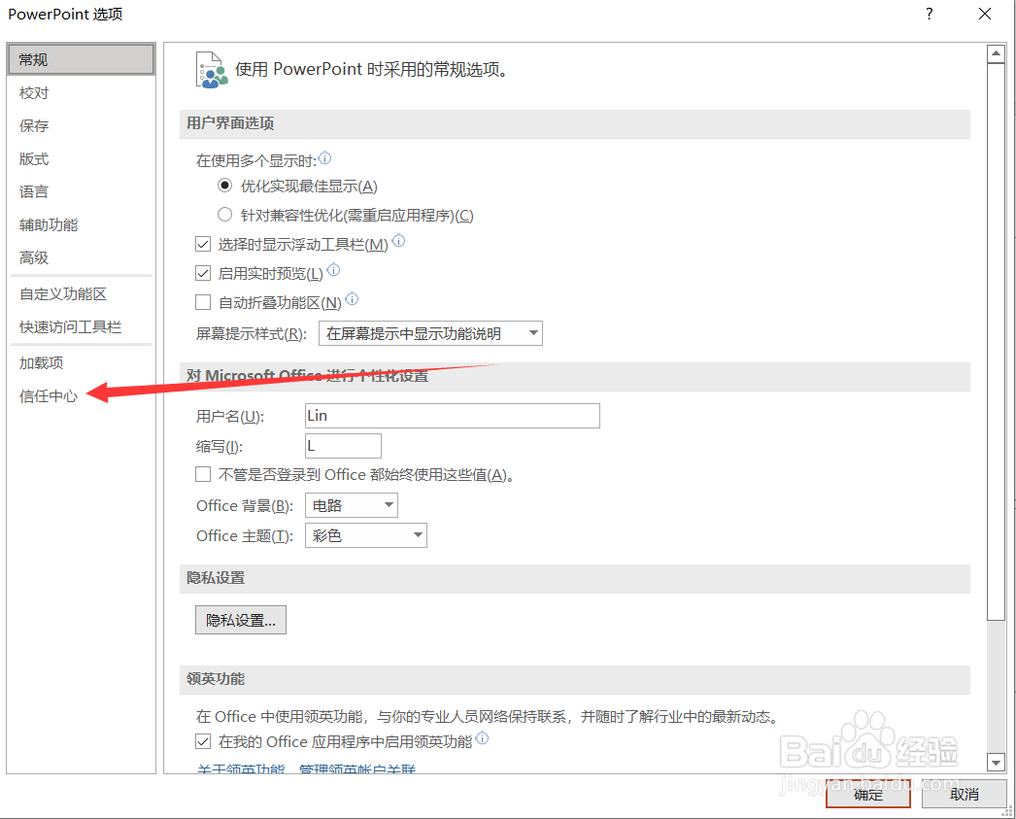Open 自定义功能区 category
1016x819 pixels.
tap(81, 294)
